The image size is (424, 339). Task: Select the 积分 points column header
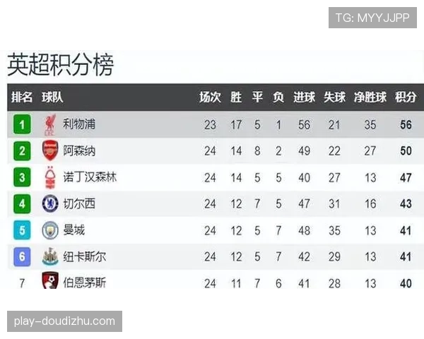coord(405,97)
